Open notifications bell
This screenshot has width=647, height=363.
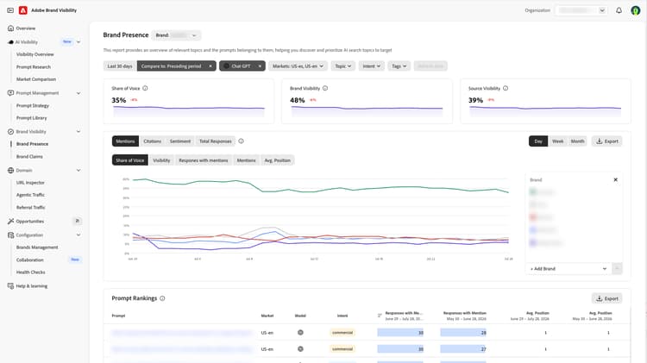pos(619,10)
